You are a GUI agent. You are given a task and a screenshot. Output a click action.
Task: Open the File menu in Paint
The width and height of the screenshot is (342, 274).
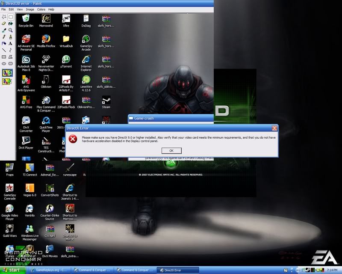pos(3,9)
